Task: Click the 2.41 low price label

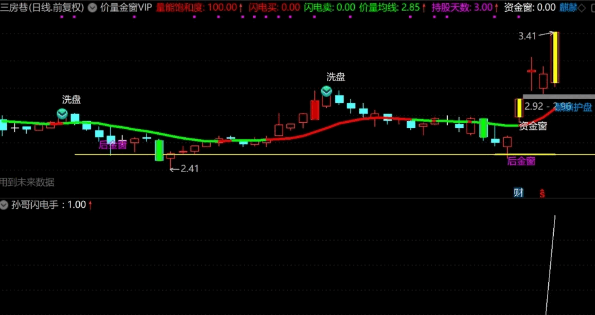Action: pos(190,169)
